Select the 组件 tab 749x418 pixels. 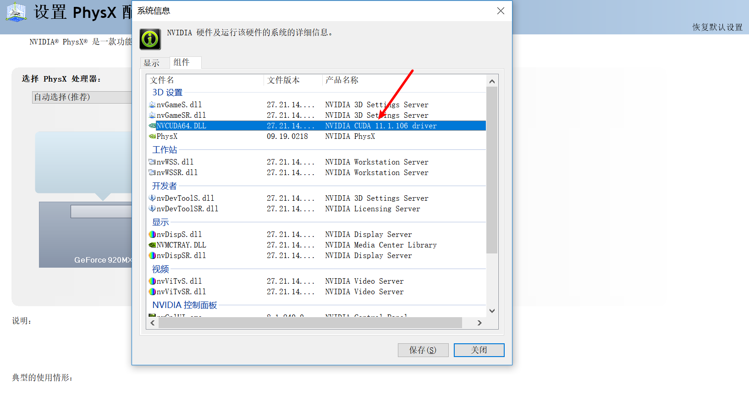point(185,62)
